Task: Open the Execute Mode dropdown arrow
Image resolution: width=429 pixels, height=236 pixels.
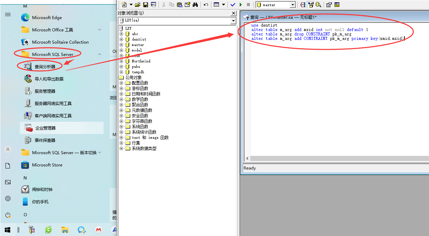Action: (223, 5)
